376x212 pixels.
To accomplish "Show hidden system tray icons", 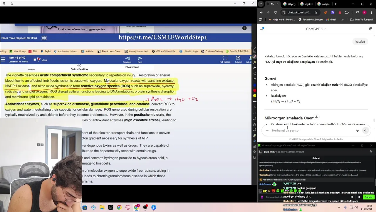I will [339, 207].
